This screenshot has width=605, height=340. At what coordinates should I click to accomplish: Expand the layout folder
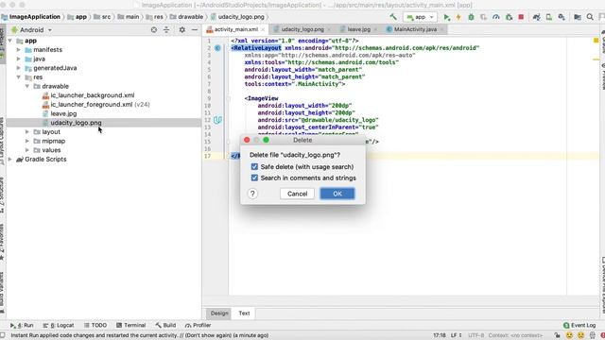[x=27, y=132]
